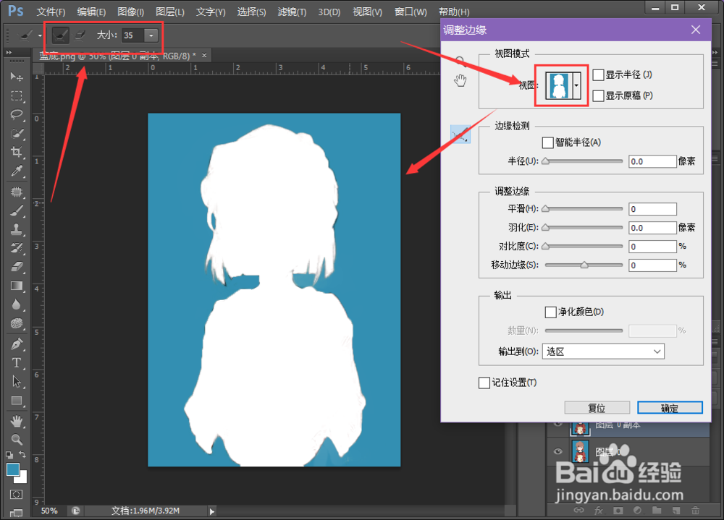Select the Move tool
Image resolution: width=724 pixels, height=520 pixels.
click(17, 77)
